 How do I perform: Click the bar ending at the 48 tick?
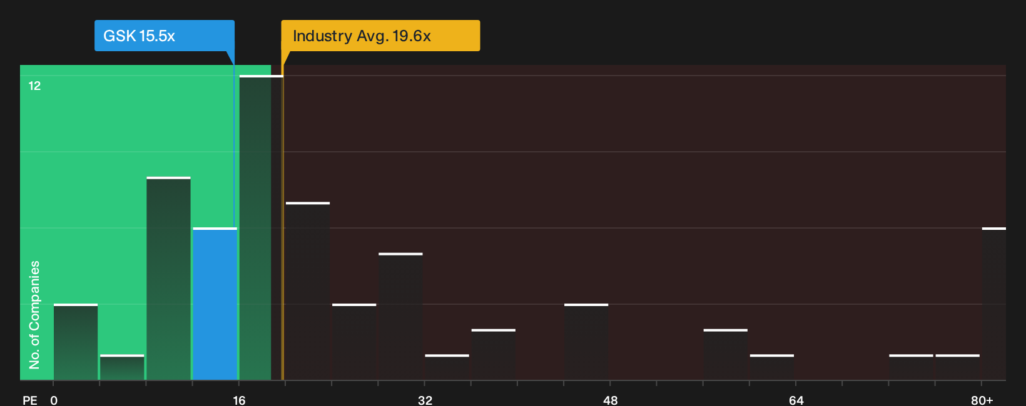coord(586,342)
